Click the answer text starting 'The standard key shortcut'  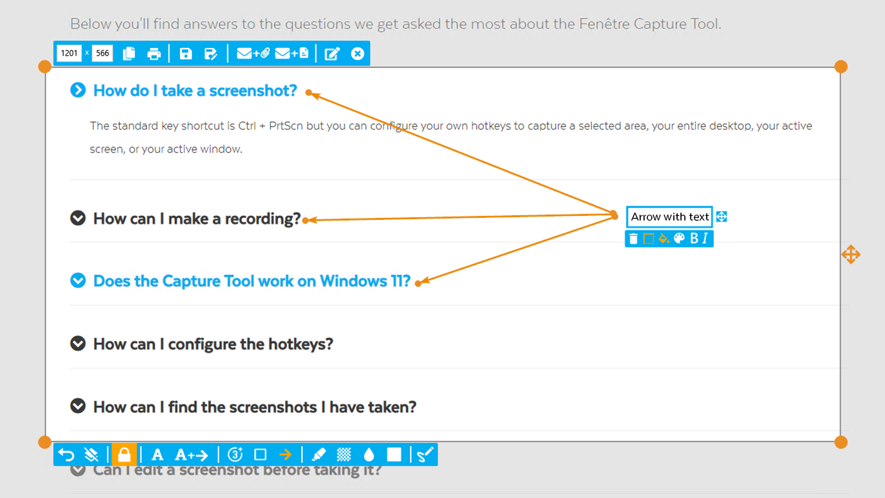pyautogui.click(x=451, y=137)
